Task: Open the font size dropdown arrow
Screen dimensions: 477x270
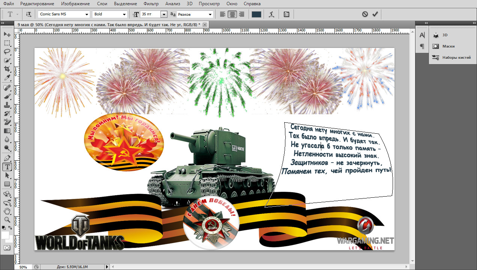Action: coord(163,14)
